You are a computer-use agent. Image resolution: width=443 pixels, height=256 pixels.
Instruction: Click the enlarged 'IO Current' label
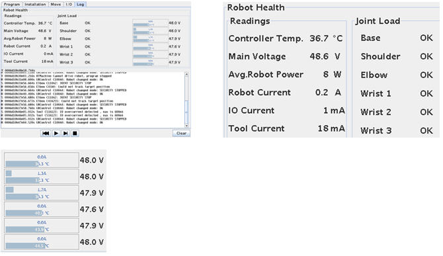coord(251,110)
